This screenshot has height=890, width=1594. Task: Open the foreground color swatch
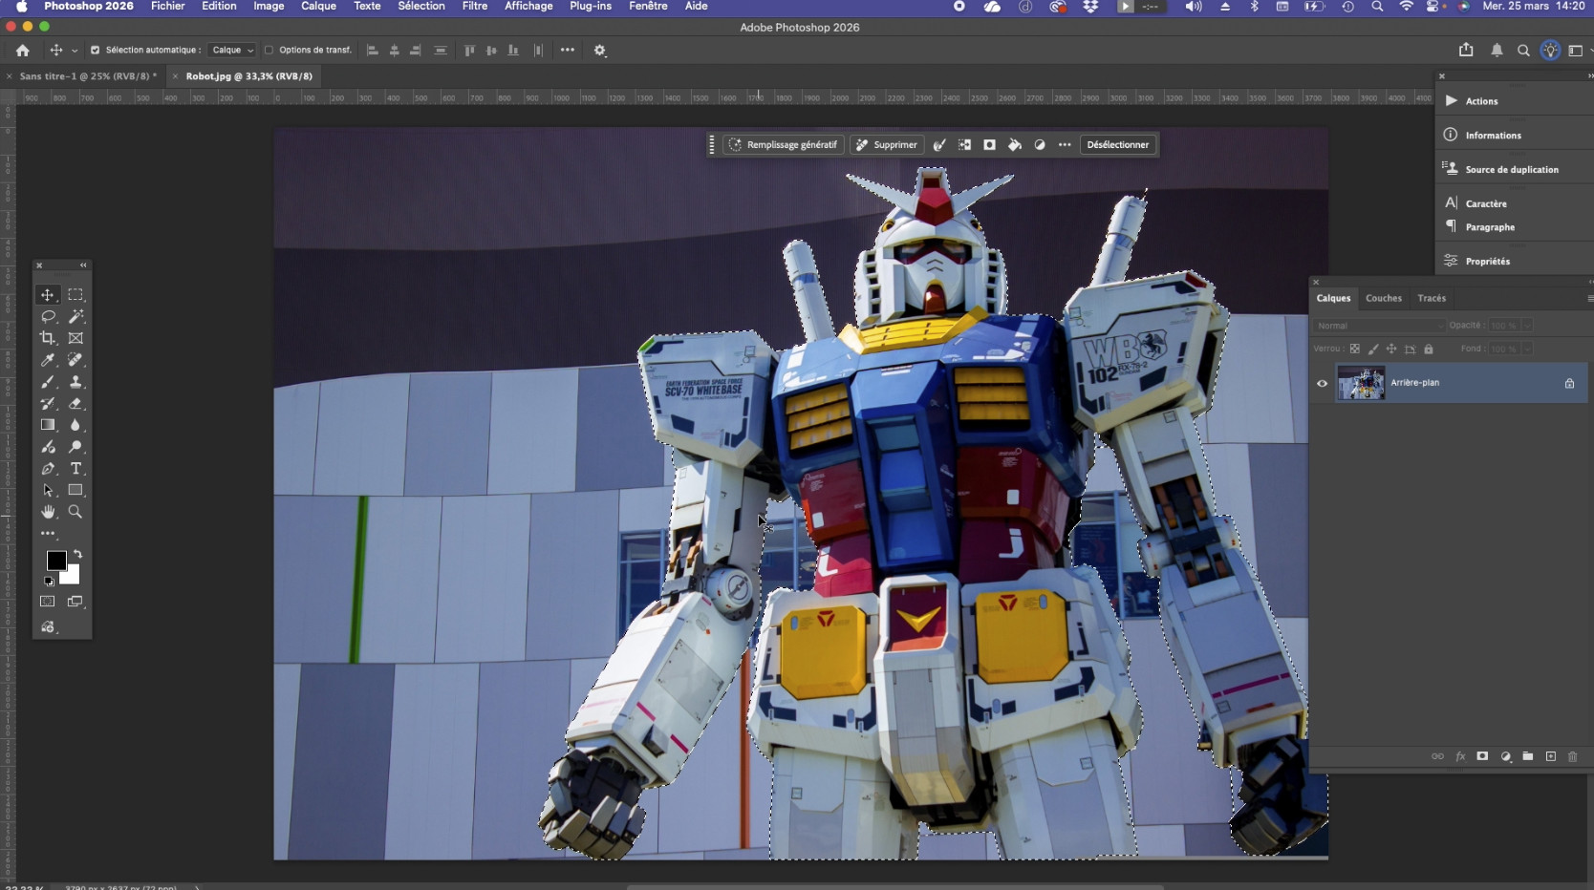pyautogui.click(x=56, y=561)
